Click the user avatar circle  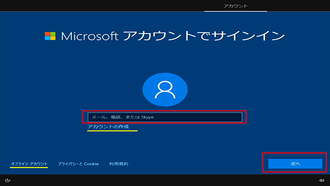click(x=165, y=89)
